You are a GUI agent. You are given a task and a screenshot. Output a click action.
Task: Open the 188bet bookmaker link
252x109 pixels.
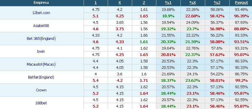point(41,103)
